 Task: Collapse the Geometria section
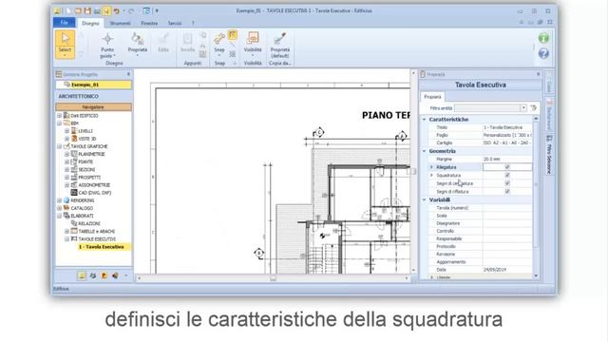tap(425, 151)
